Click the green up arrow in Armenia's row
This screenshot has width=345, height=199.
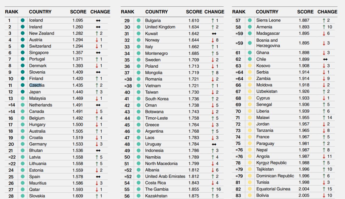[x=324, y=27]
